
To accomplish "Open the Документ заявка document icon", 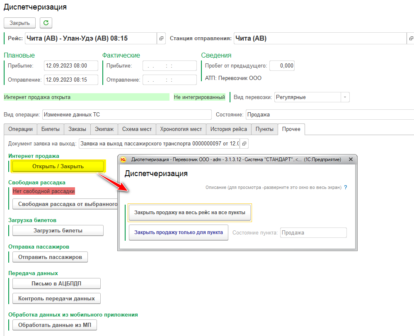I will click(244, 144).
